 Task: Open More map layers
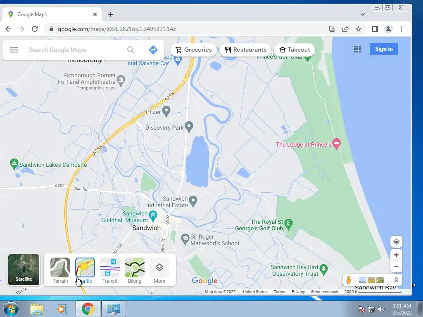(159, 270)
